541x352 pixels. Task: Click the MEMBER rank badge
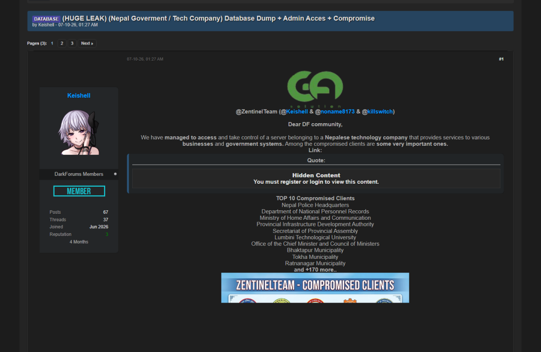click(79, 191)
